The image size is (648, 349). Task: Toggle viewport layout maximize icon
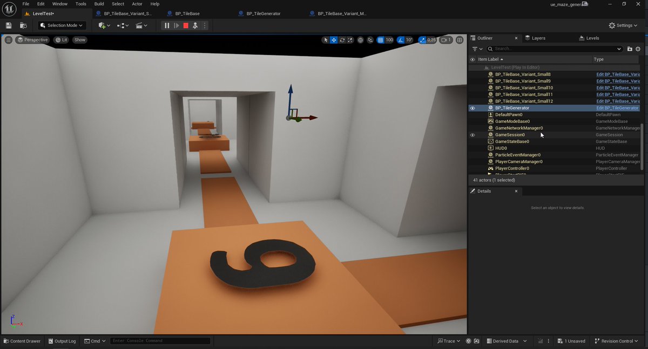tap(460, 40)
